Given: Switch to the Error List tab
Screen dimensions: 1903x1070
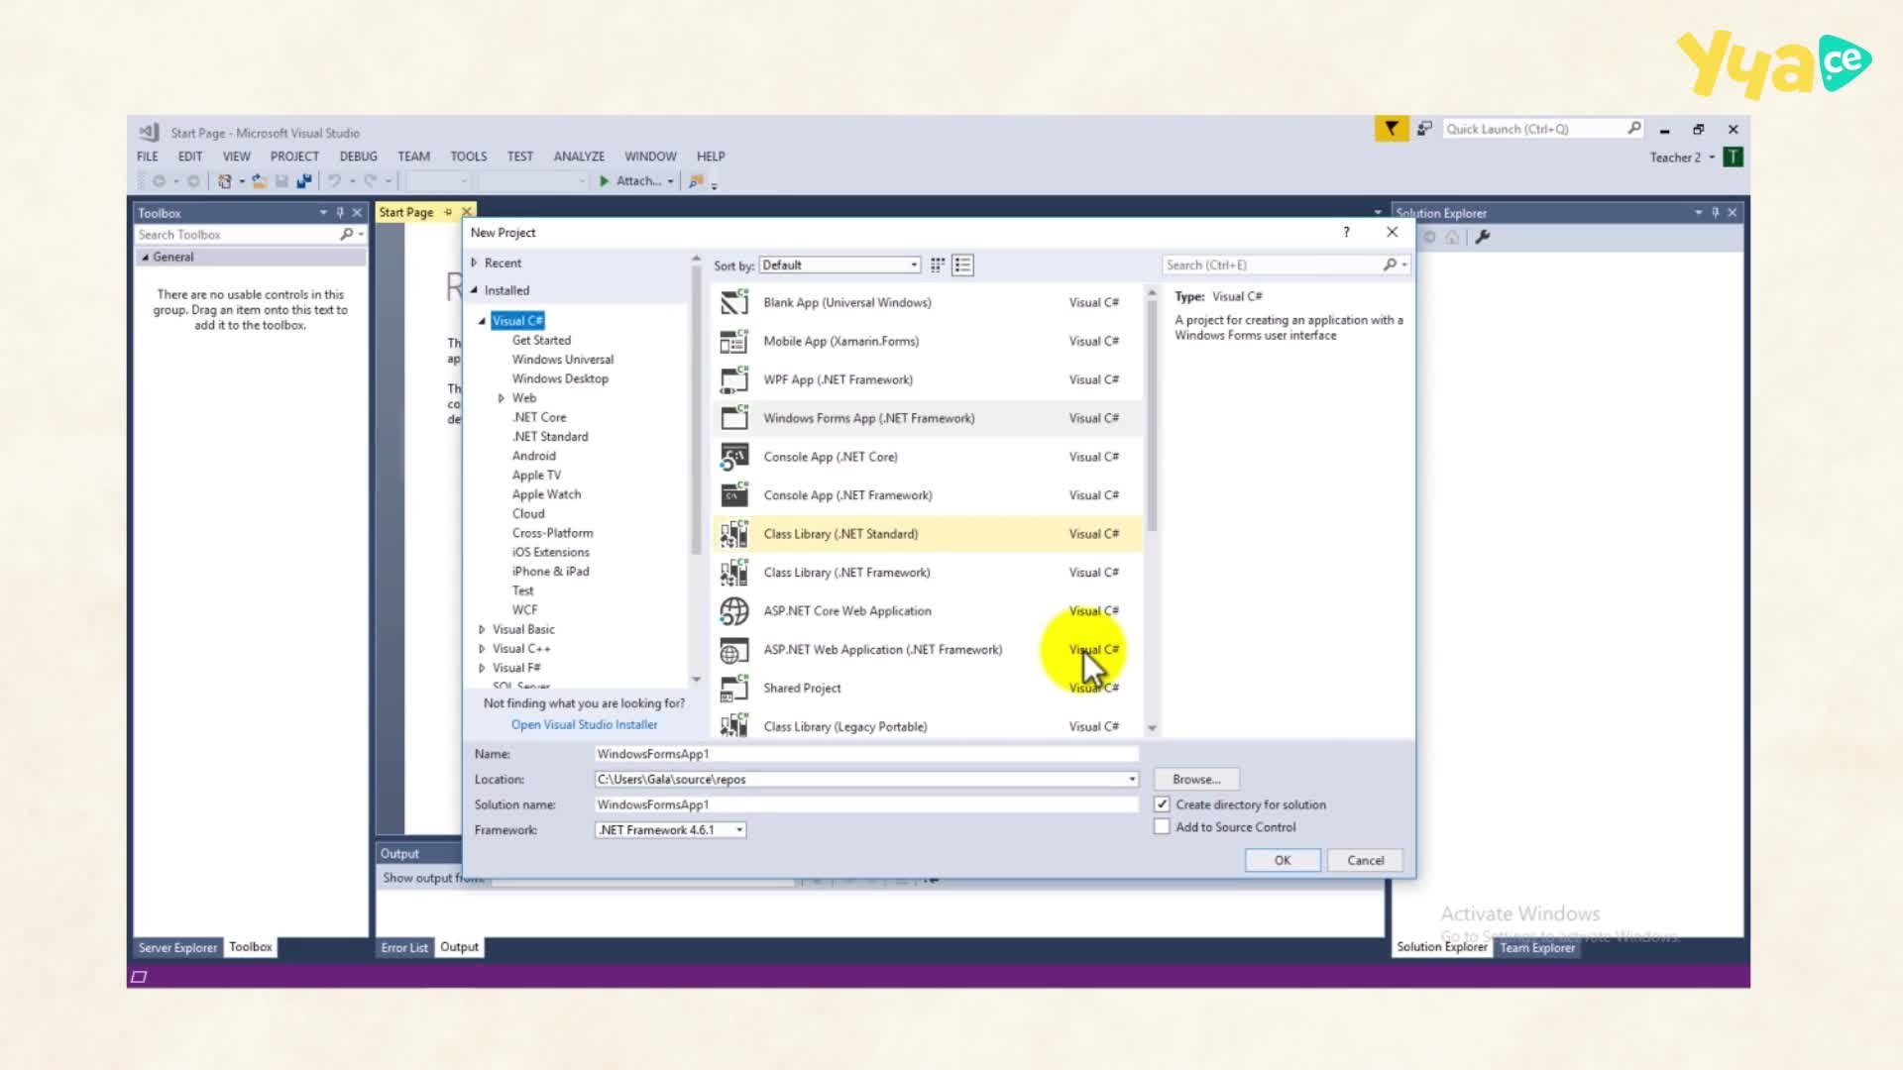Looking at the screenshot, I should pyautogui.click(x=404, y=948).
